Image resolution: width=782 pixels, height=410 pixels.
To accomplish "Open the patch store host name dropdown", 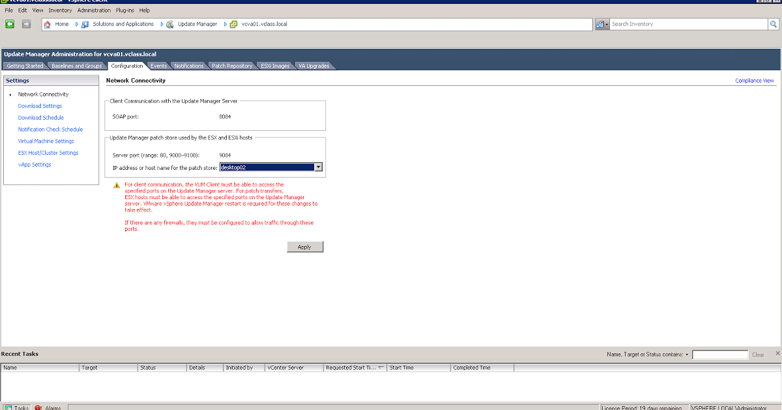I will tap(318, 167).
